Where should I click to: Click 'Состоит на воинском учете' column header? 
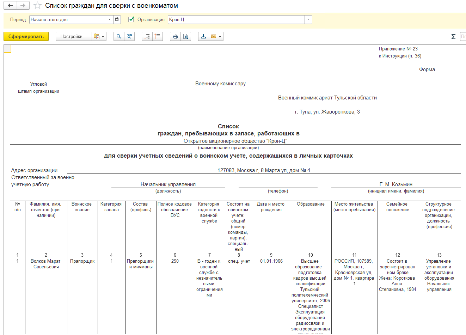coord(238,227)
